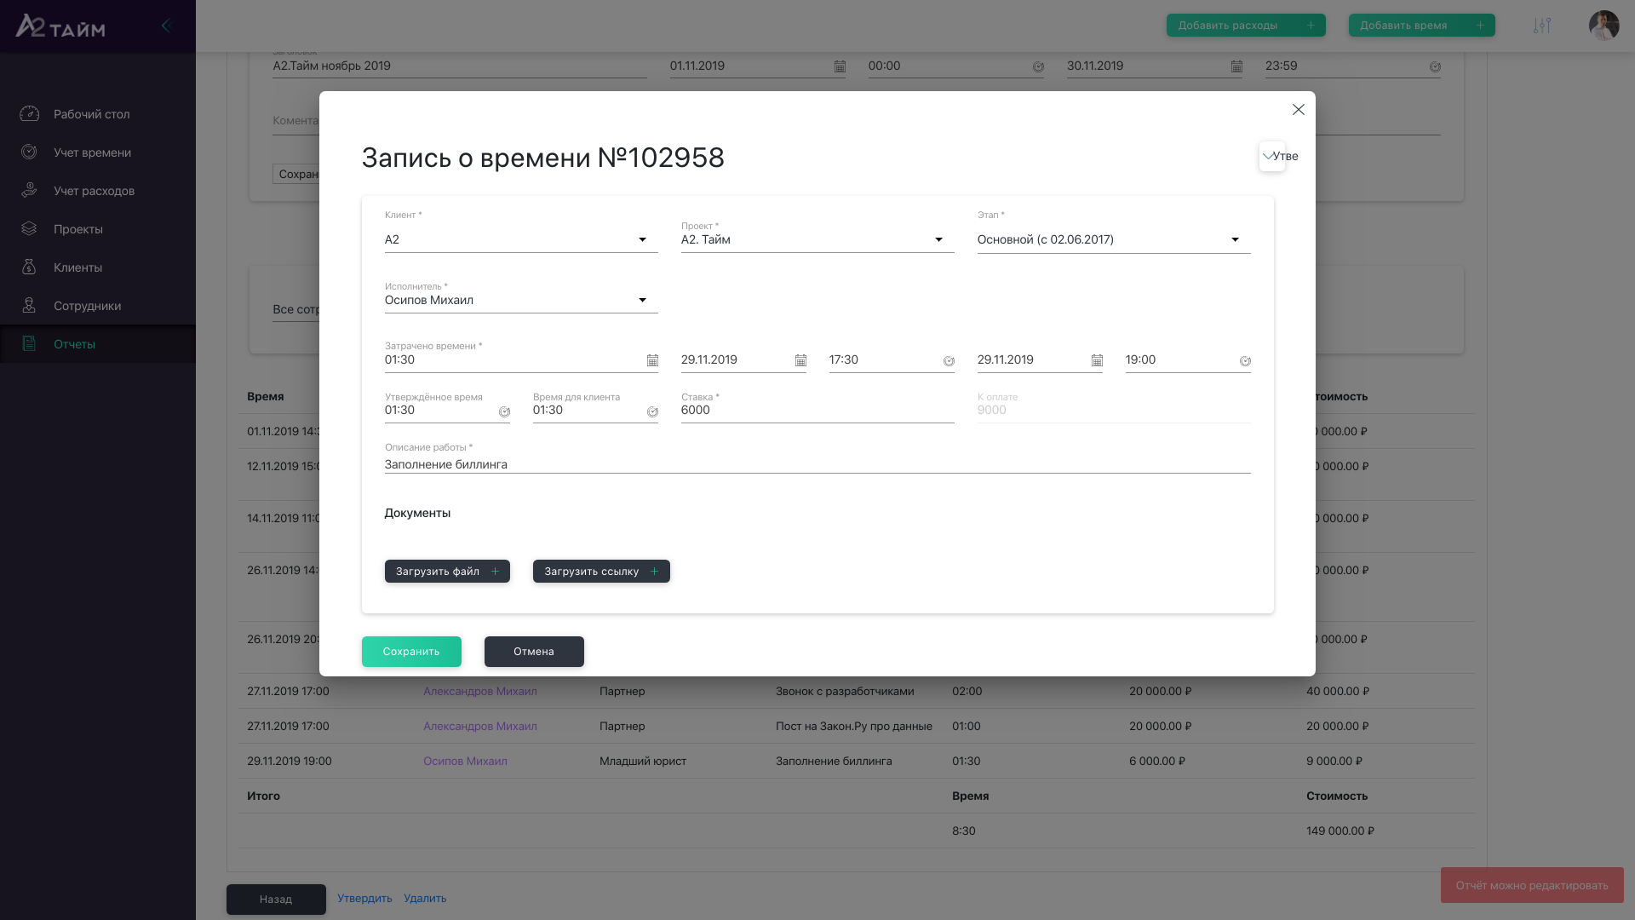Image resolution: width=1635 pixels, height=920 pixels.
Task: Go to Проекты in sidebar
Action: [x=77, y=229]
